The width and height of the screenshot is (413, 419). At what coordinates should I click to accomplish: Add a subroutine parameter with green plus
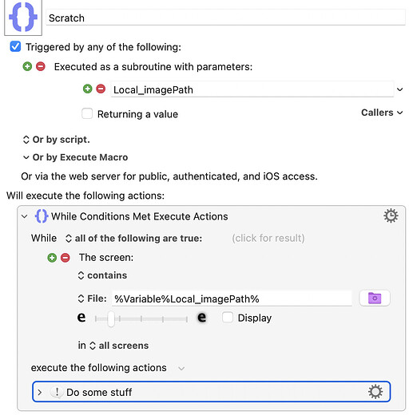[87, 89]
